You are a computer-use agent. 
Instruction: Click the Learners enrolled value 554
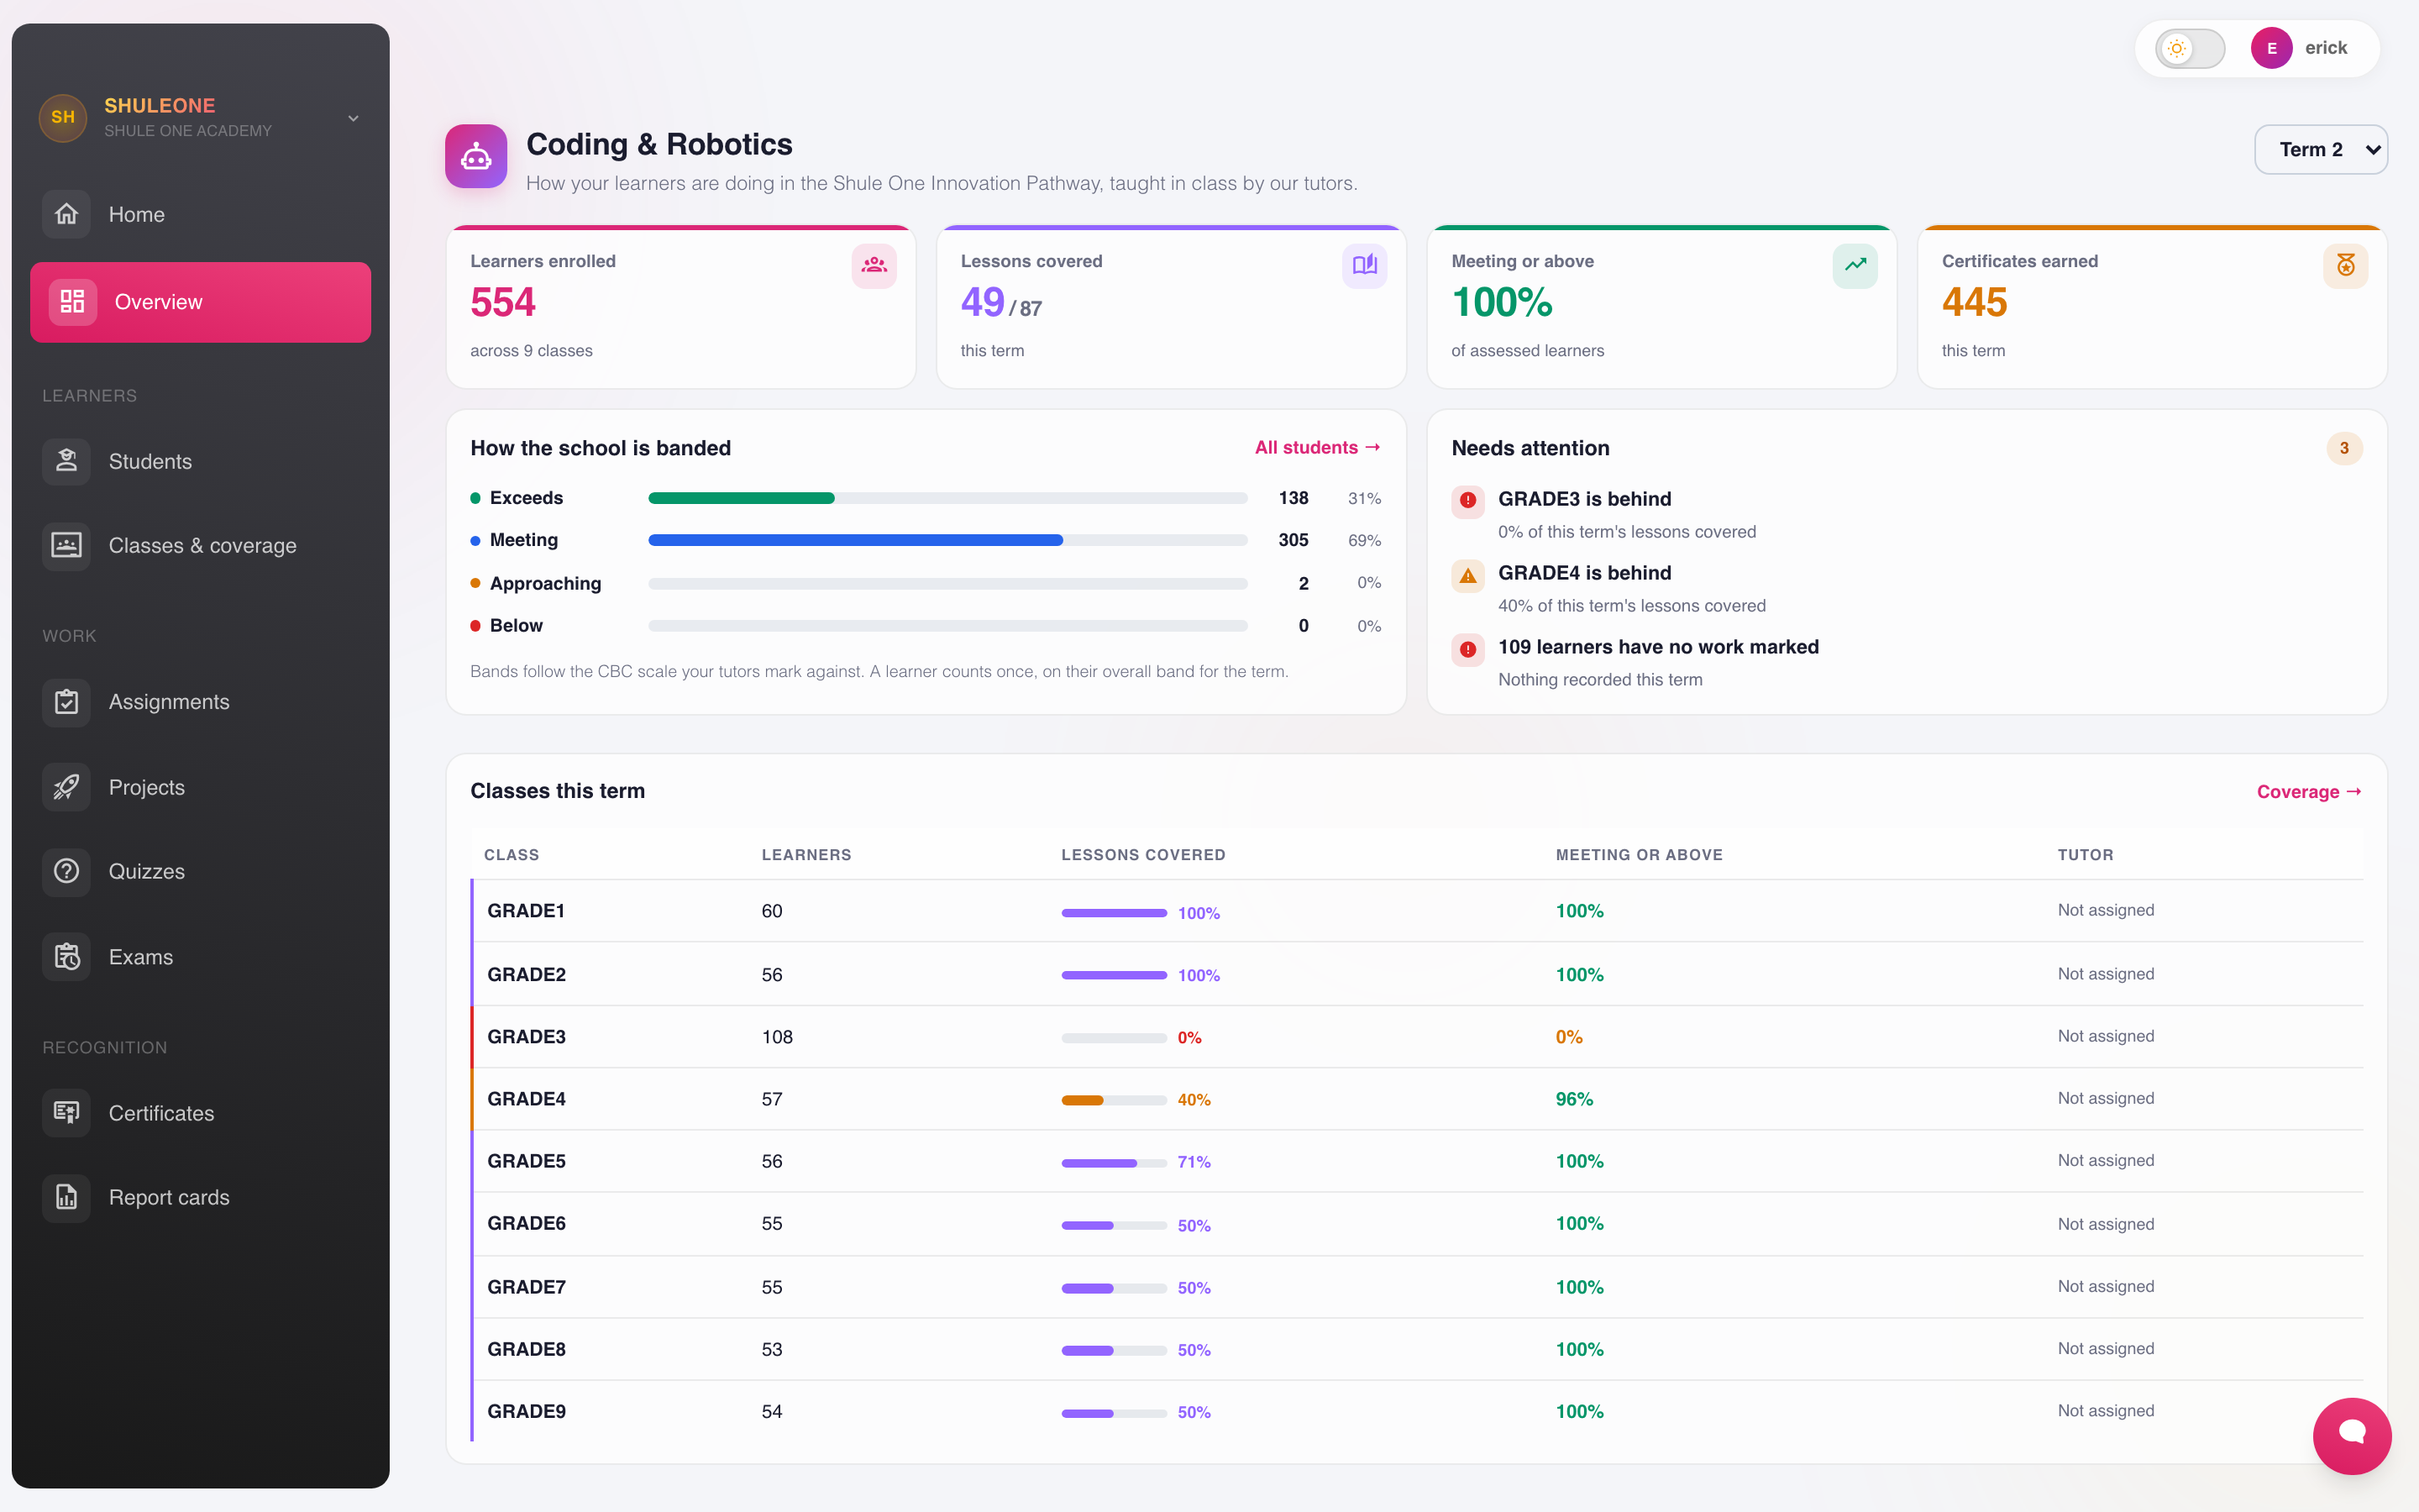503,302
